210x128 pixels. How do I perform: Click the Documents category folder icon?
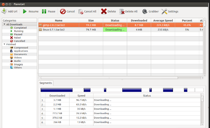coord(12,54)
